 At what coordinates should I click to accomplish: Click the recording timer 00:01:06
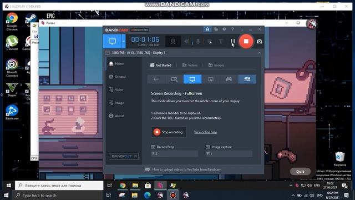[x=145, y=39]
